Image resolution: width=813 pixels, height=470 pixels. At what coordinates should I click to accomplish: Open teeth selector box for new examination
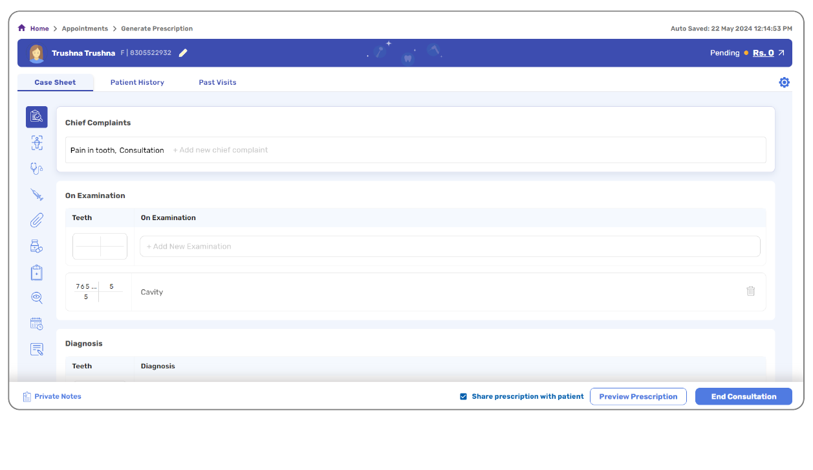point(100,247)
